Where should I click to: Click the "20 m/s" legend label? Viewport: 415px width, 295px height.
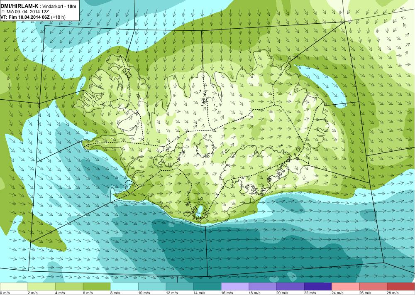(282, 293)
